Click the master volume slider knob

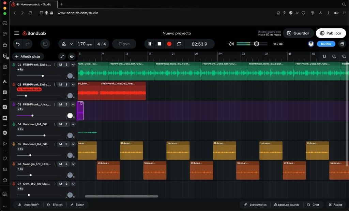click(256, 44)
